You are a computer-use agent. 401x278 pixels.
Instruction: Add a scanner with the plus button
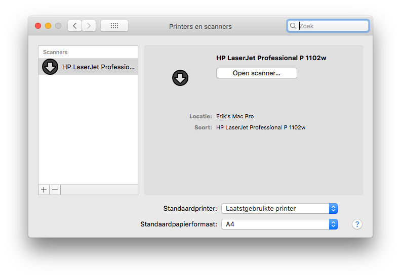coord(44,190)
